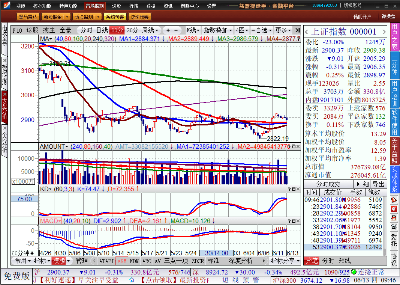Jump to latest with the skip-end arrow icon

pyautogui.click(x=297, y=30)
